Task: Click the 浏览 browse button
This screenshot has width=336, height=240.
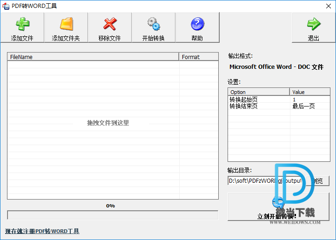Action: 318,181
